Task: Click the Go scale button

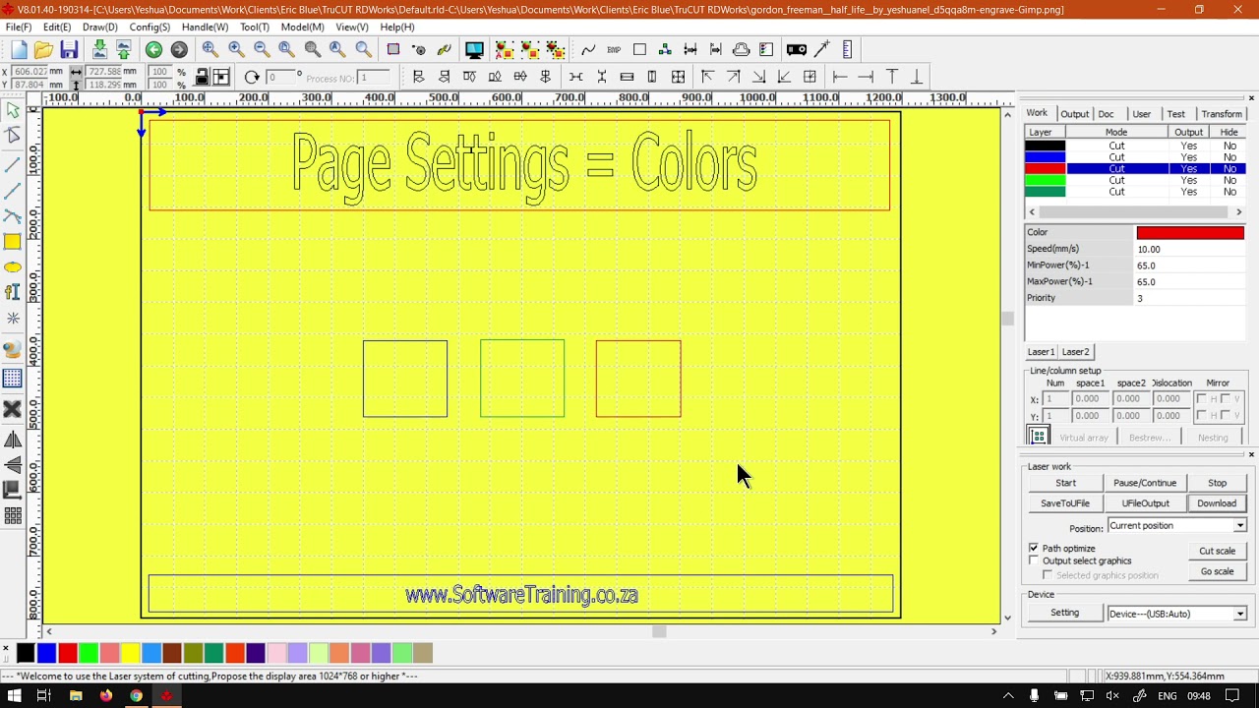Action: coord(1217,571)
